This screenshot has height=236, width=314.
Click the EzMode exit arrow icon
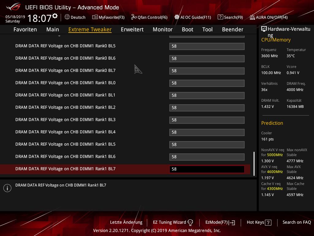pyautogui.click(x=232, y=222)
